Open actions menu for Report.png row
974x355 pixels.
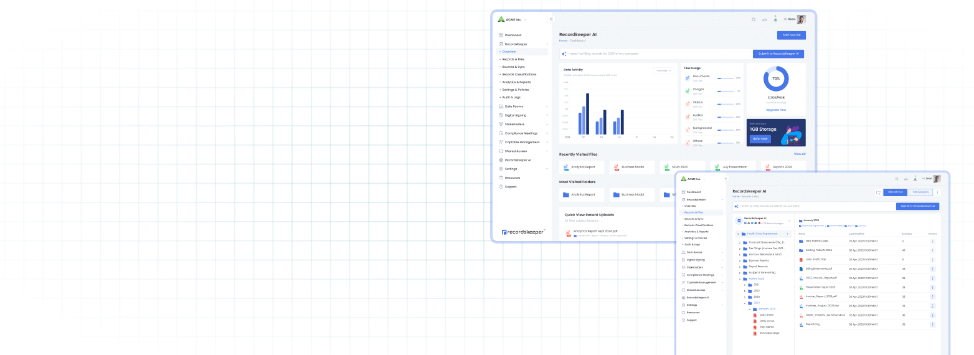[x=932, y=324]
